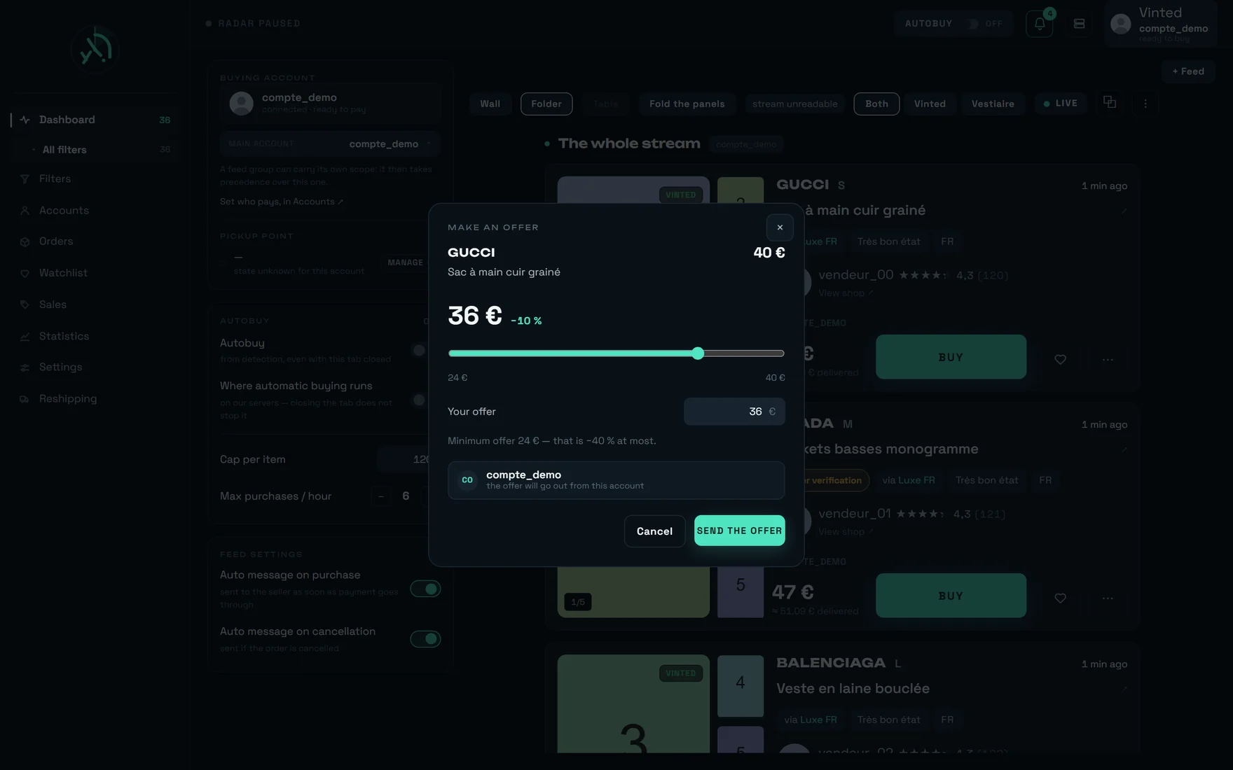
Task: Open Settings from the sidebar
Action: point(95,367)
